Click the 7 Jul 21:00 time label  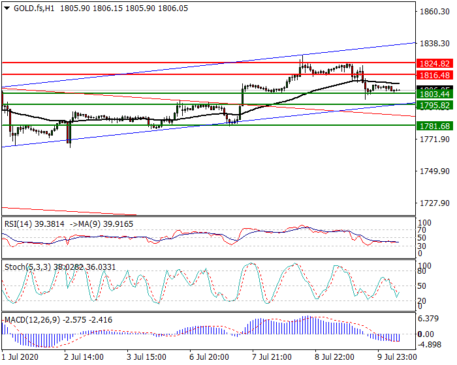coord(272,357)
